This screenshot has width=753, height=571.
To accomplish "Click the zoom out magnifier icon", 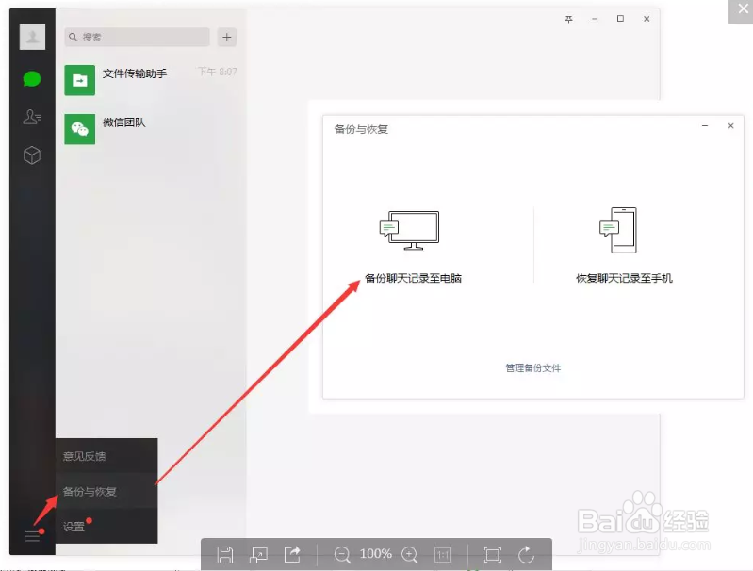I will tap(342, 555).
